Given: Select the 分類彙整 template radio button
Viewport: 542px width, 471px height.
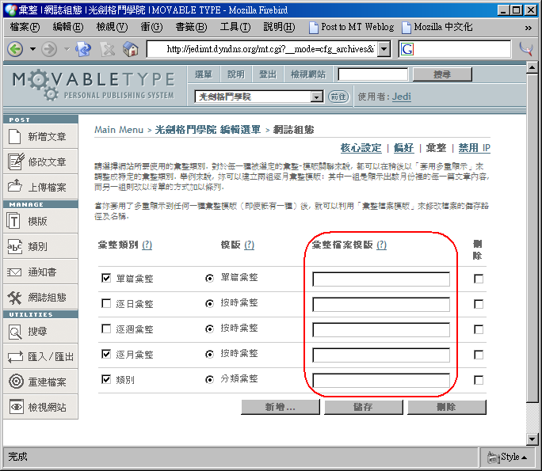Looking at the screenshot, I should tap(209, 380).
